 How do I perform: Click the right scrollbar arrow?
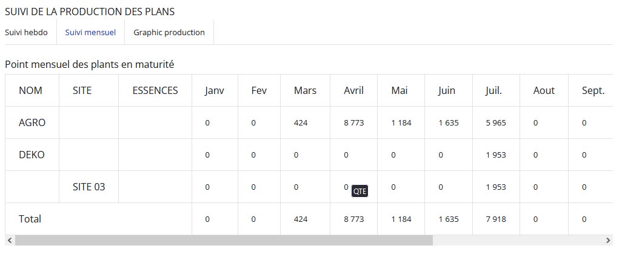[608, 240]
